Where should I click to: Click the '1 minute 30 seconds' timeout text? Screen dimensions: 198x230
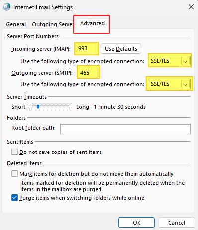coord(119,107)
